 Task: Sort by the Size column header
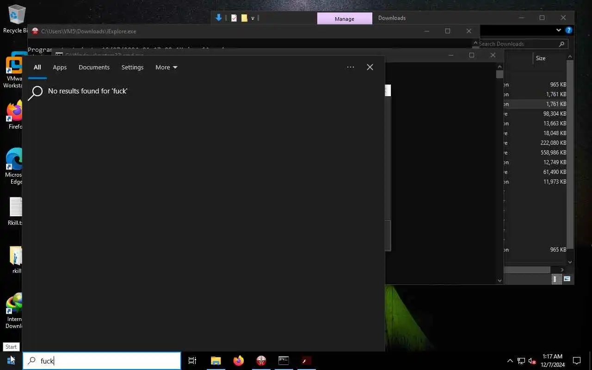pyautogui.click(x=541, y=58)
